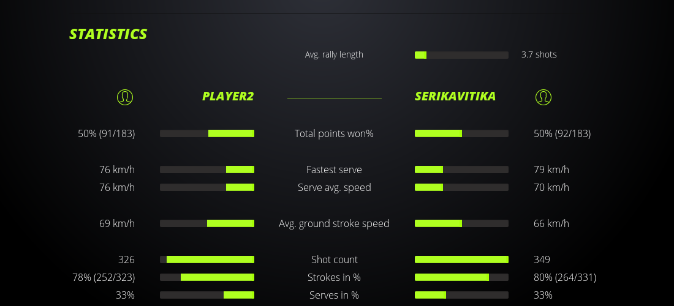Screen dimensions: 674x306
Task: Click SERIKAVITIKA's Strokes in % bar
Action: (x=461, y=277)
